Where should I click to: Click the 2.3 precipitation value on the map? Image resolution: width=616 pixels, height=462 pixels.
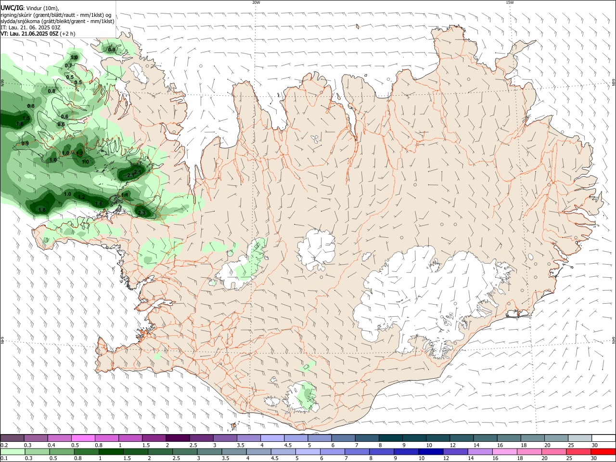pyautogui.click(x=141, y=213)
